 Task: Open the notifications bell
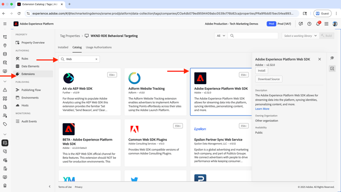tap(318, 24)
